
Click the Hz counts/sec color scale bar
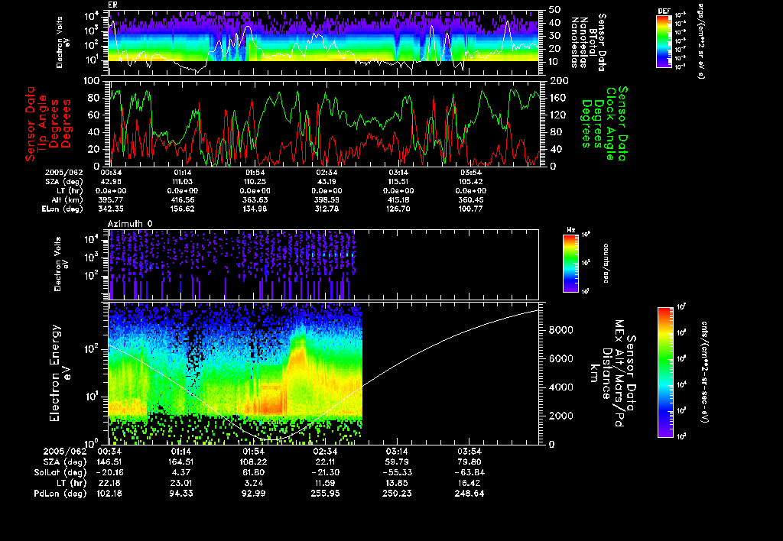[x=570, y=263]
